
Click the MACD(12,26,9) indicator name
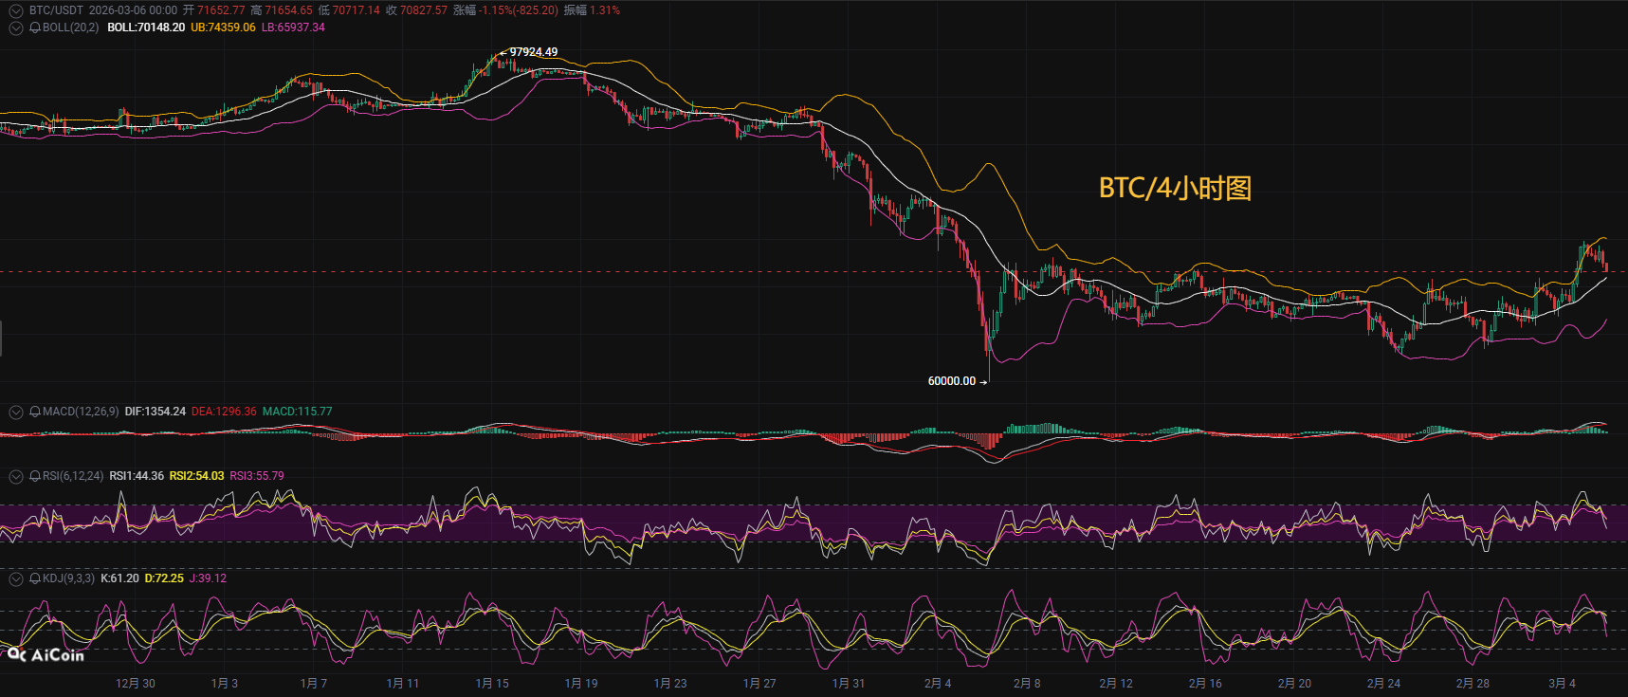click(x=81, y=412)
